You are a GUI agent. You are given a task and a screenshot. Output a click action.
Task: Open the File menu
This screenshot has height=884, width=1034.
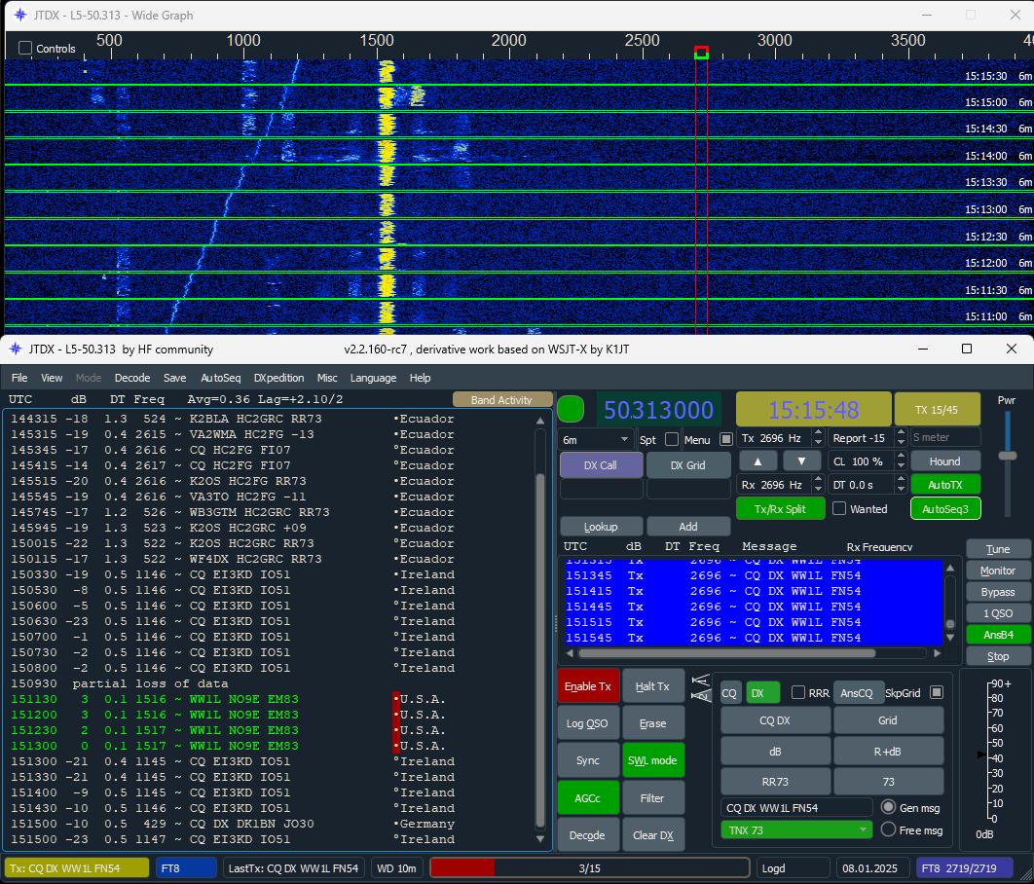[x=19, y=378]
